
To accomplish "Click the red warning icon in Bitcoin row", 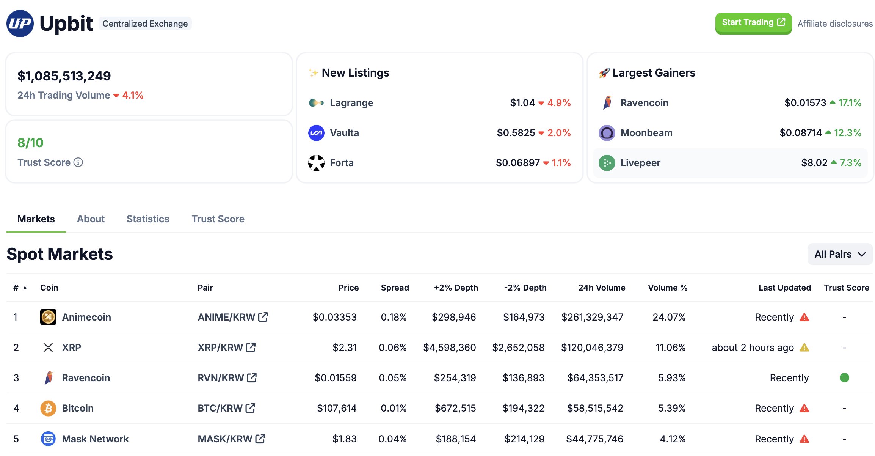I will click(804, 408).
